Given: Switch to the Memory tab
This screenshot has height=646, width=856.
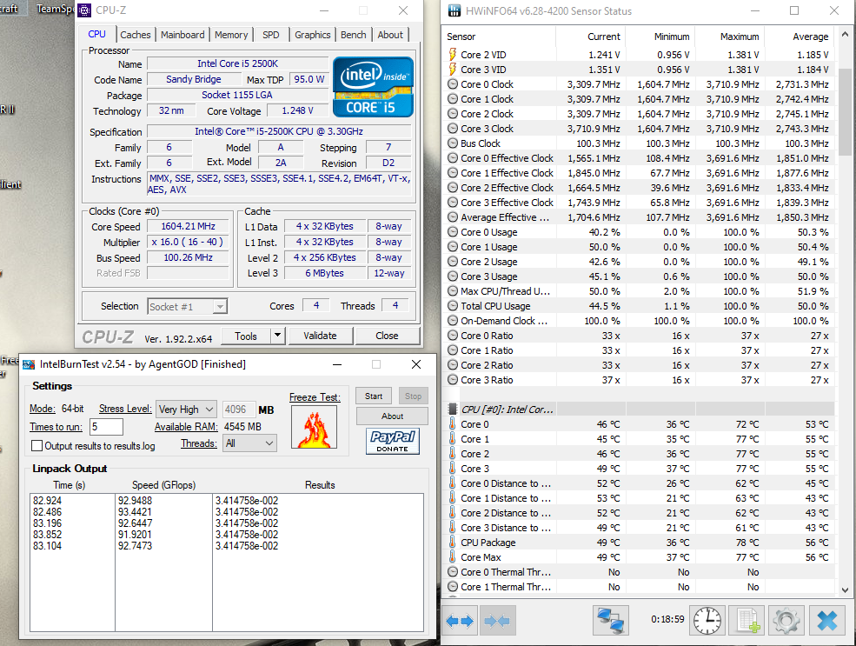Looking at the screenshot, I should [231, 35].
